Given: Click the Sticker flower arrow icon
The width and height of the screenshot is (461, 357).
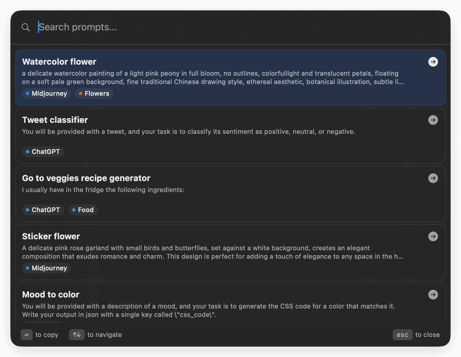Looking at the screenshot, I should click(433, 236).
